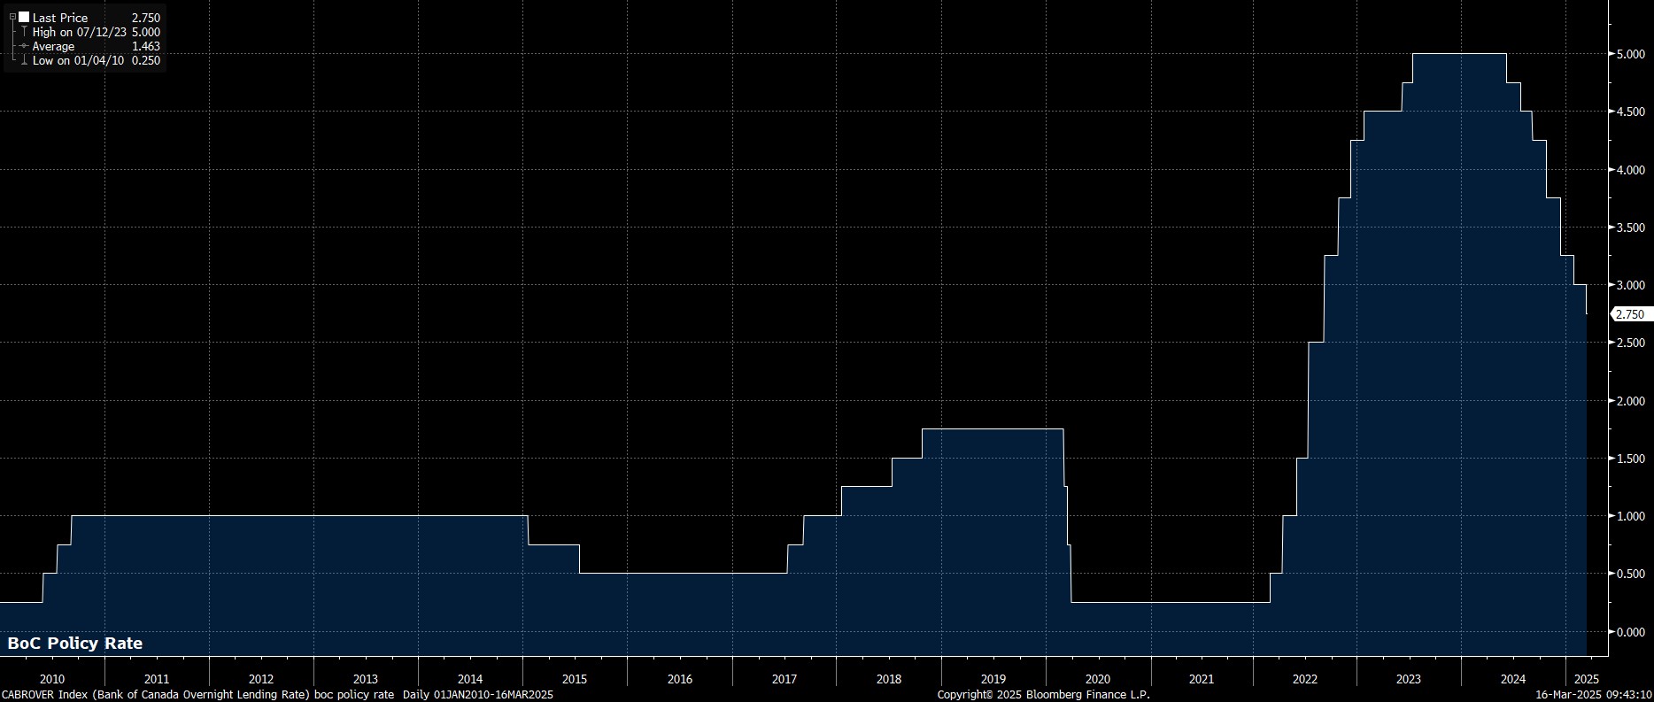Click the 2013 x-axis year label
The width and height of the screenshot is (1654, 702).
point(366,679)
